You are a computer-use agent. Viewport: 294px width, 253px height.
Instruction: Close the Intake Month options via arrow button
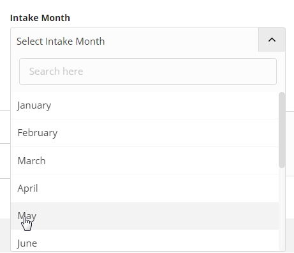[272, 40]
